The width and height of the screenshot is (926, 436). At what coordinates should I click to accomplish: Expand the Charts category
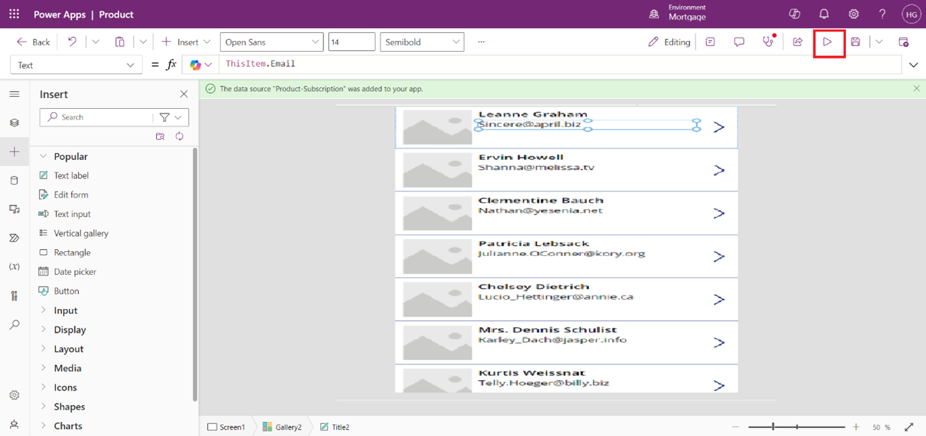tap(67, 426)
